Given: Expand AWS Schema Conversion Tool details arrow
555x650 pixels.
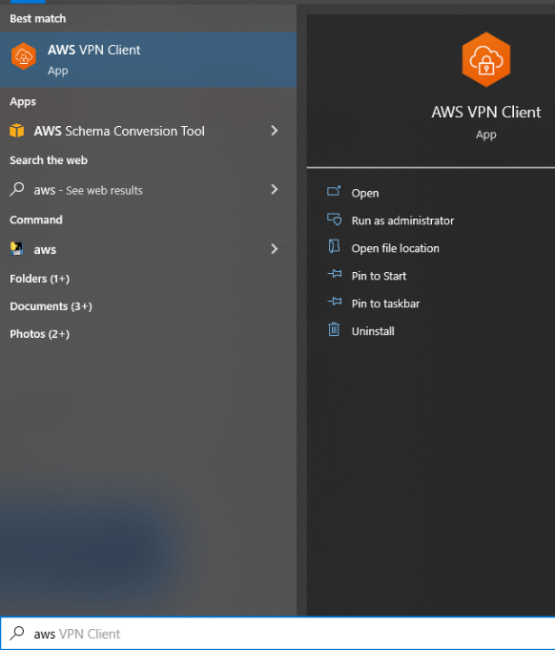Looking at the screenshot, I should pos(275,131).
